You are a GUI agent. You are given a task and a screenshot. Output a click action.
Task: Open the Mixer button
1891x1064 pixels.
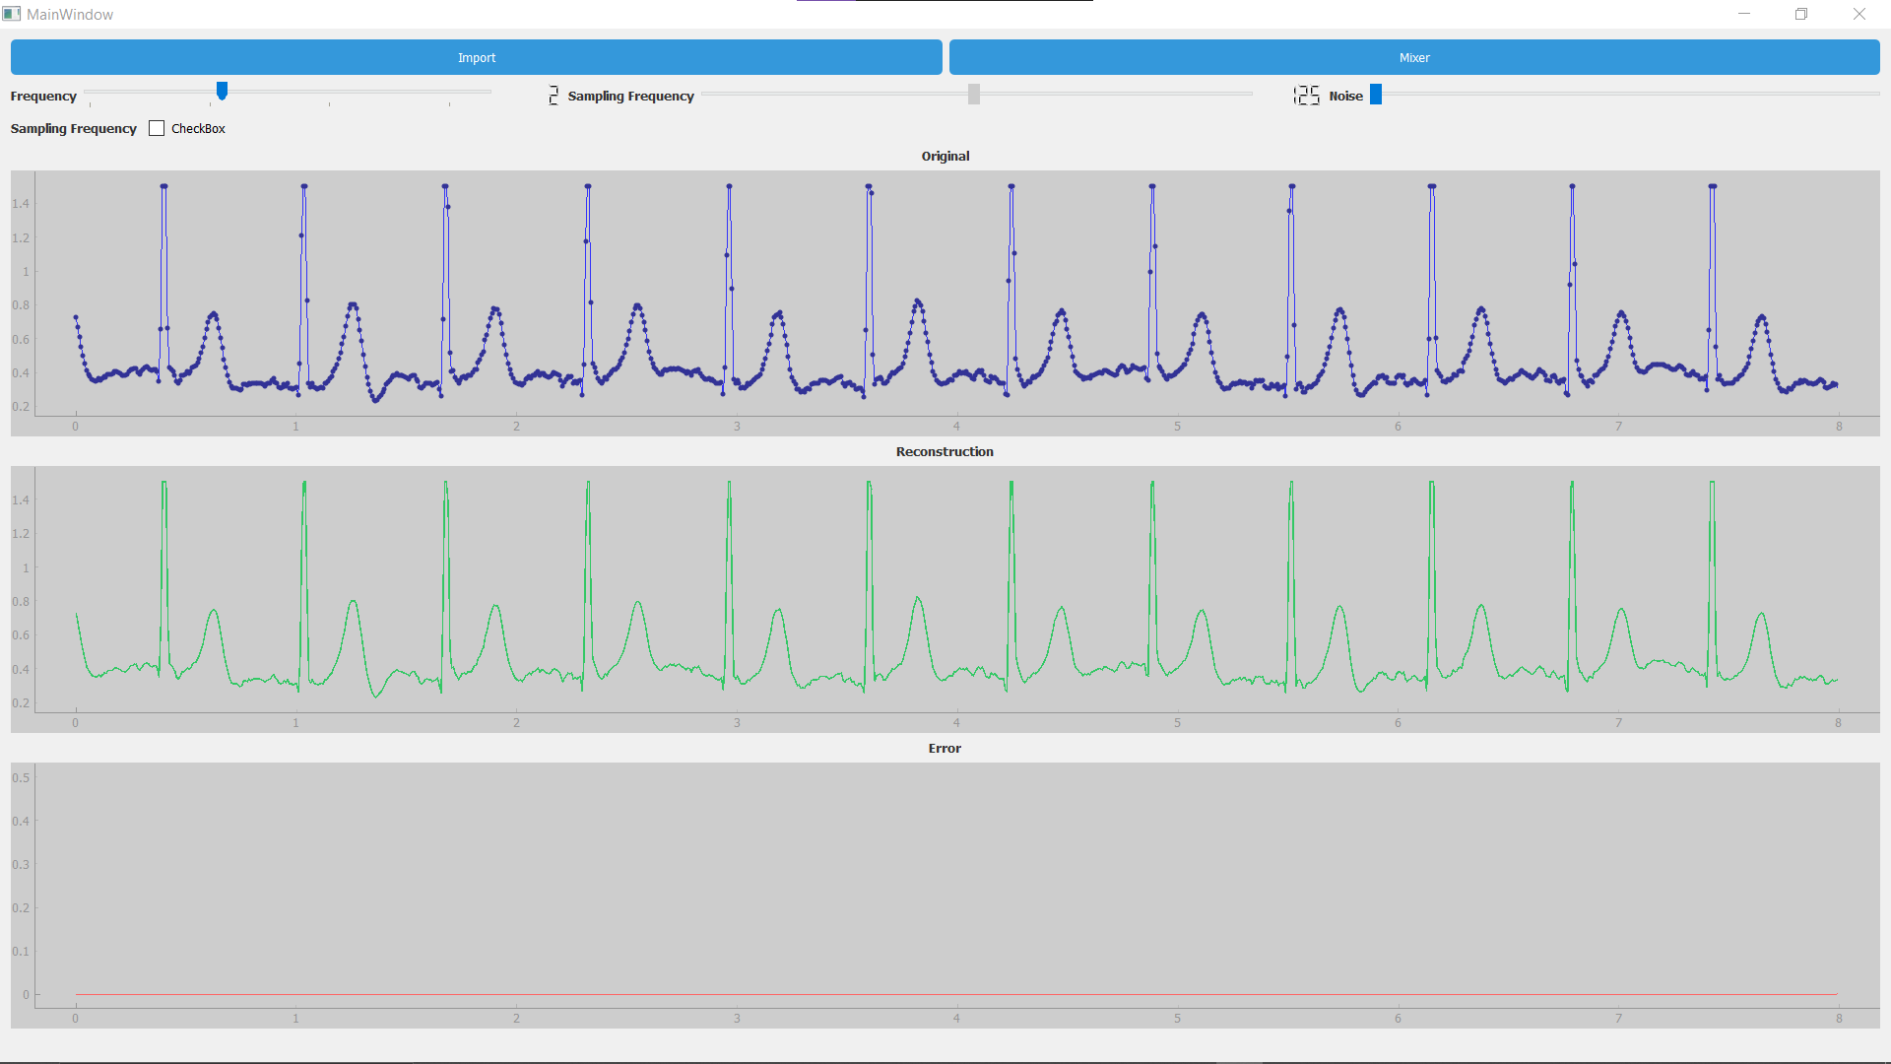(x=1413, y=57)
